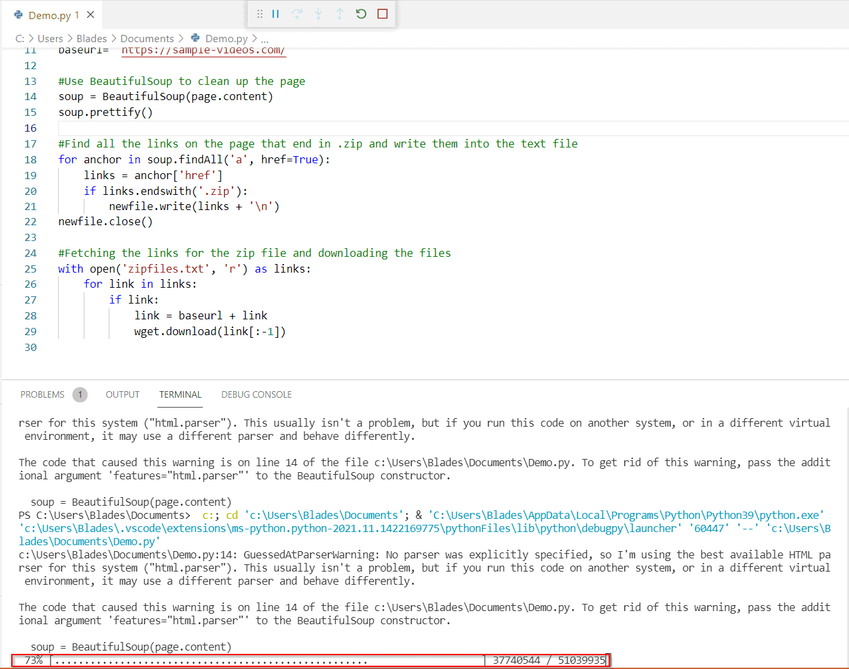Click the Python icon on the Demo.py tab
Screen dimensions: 849x669
[x=18, y=13]
